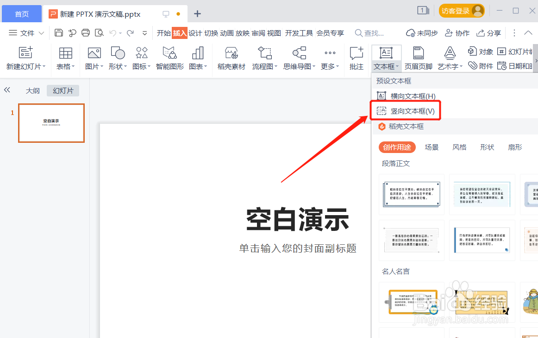The height and width of the screenshot is (338, 538).
Task: Click the 访客登录 login button
Action: [x=462, y=11]
